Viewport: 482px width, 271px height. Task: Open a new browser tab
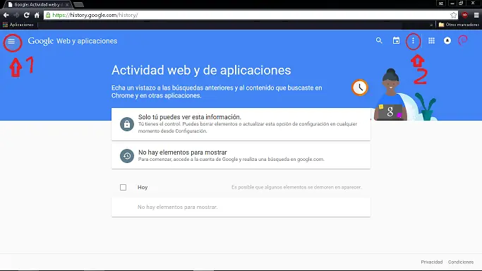click(x=79, y=5)
